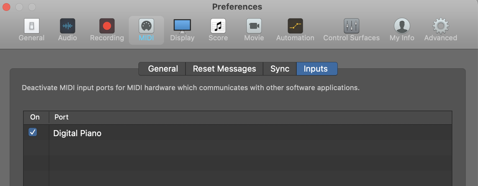Click the On column header

click(35, 117)
